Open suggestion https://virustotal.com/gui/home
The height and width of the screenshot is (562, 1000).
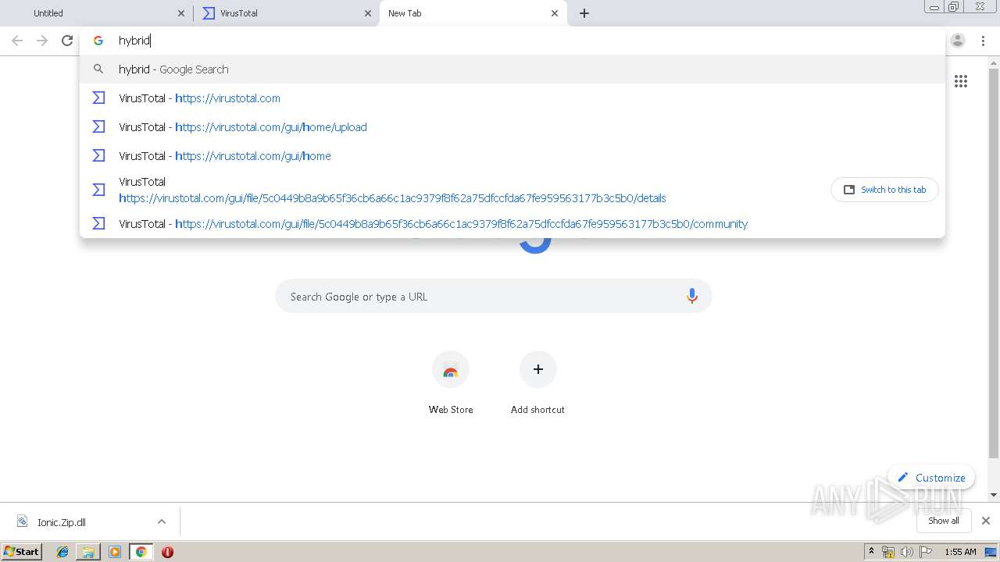tap(512, 156)
